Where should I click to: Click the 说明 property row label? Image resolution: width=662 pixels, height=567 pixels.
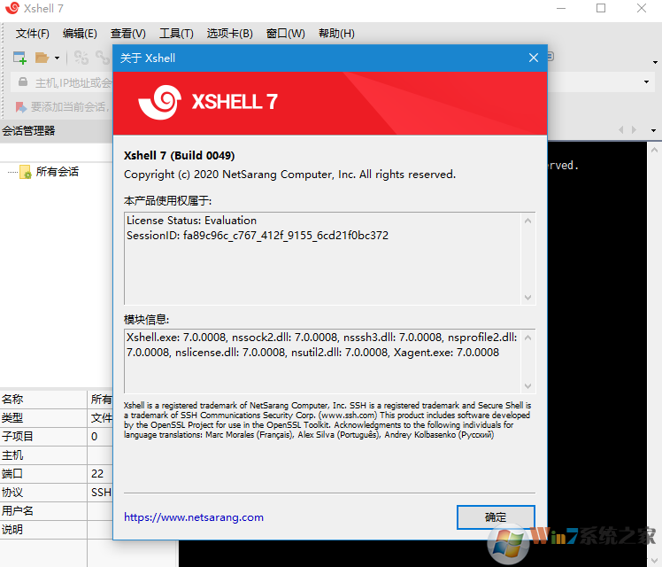click(x=12, y=530)
